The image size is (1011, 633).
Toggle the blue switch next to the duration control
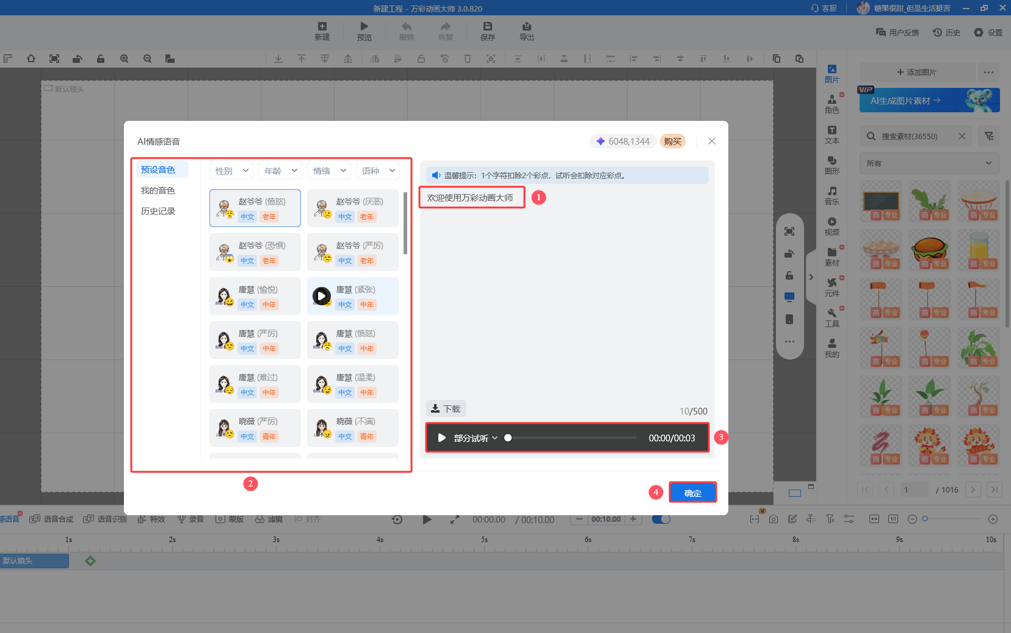pyautogui.click(x=661, y=519)
